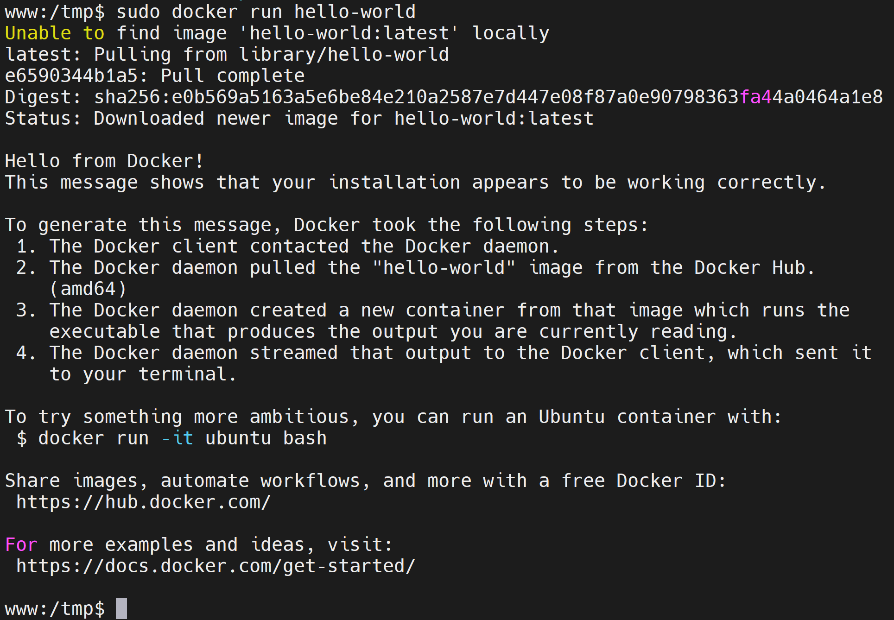Click the 'sudo docker run hello-world' command
The image size is (894, 620).
tap(266, 12)
